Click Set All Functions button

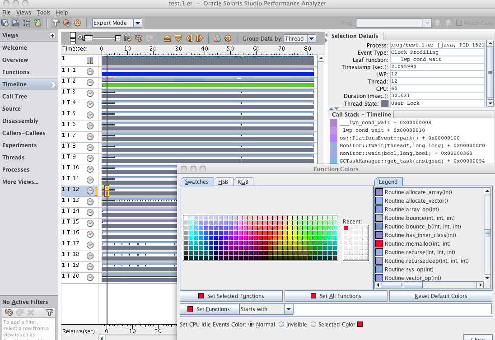click(x=336, y=296)
